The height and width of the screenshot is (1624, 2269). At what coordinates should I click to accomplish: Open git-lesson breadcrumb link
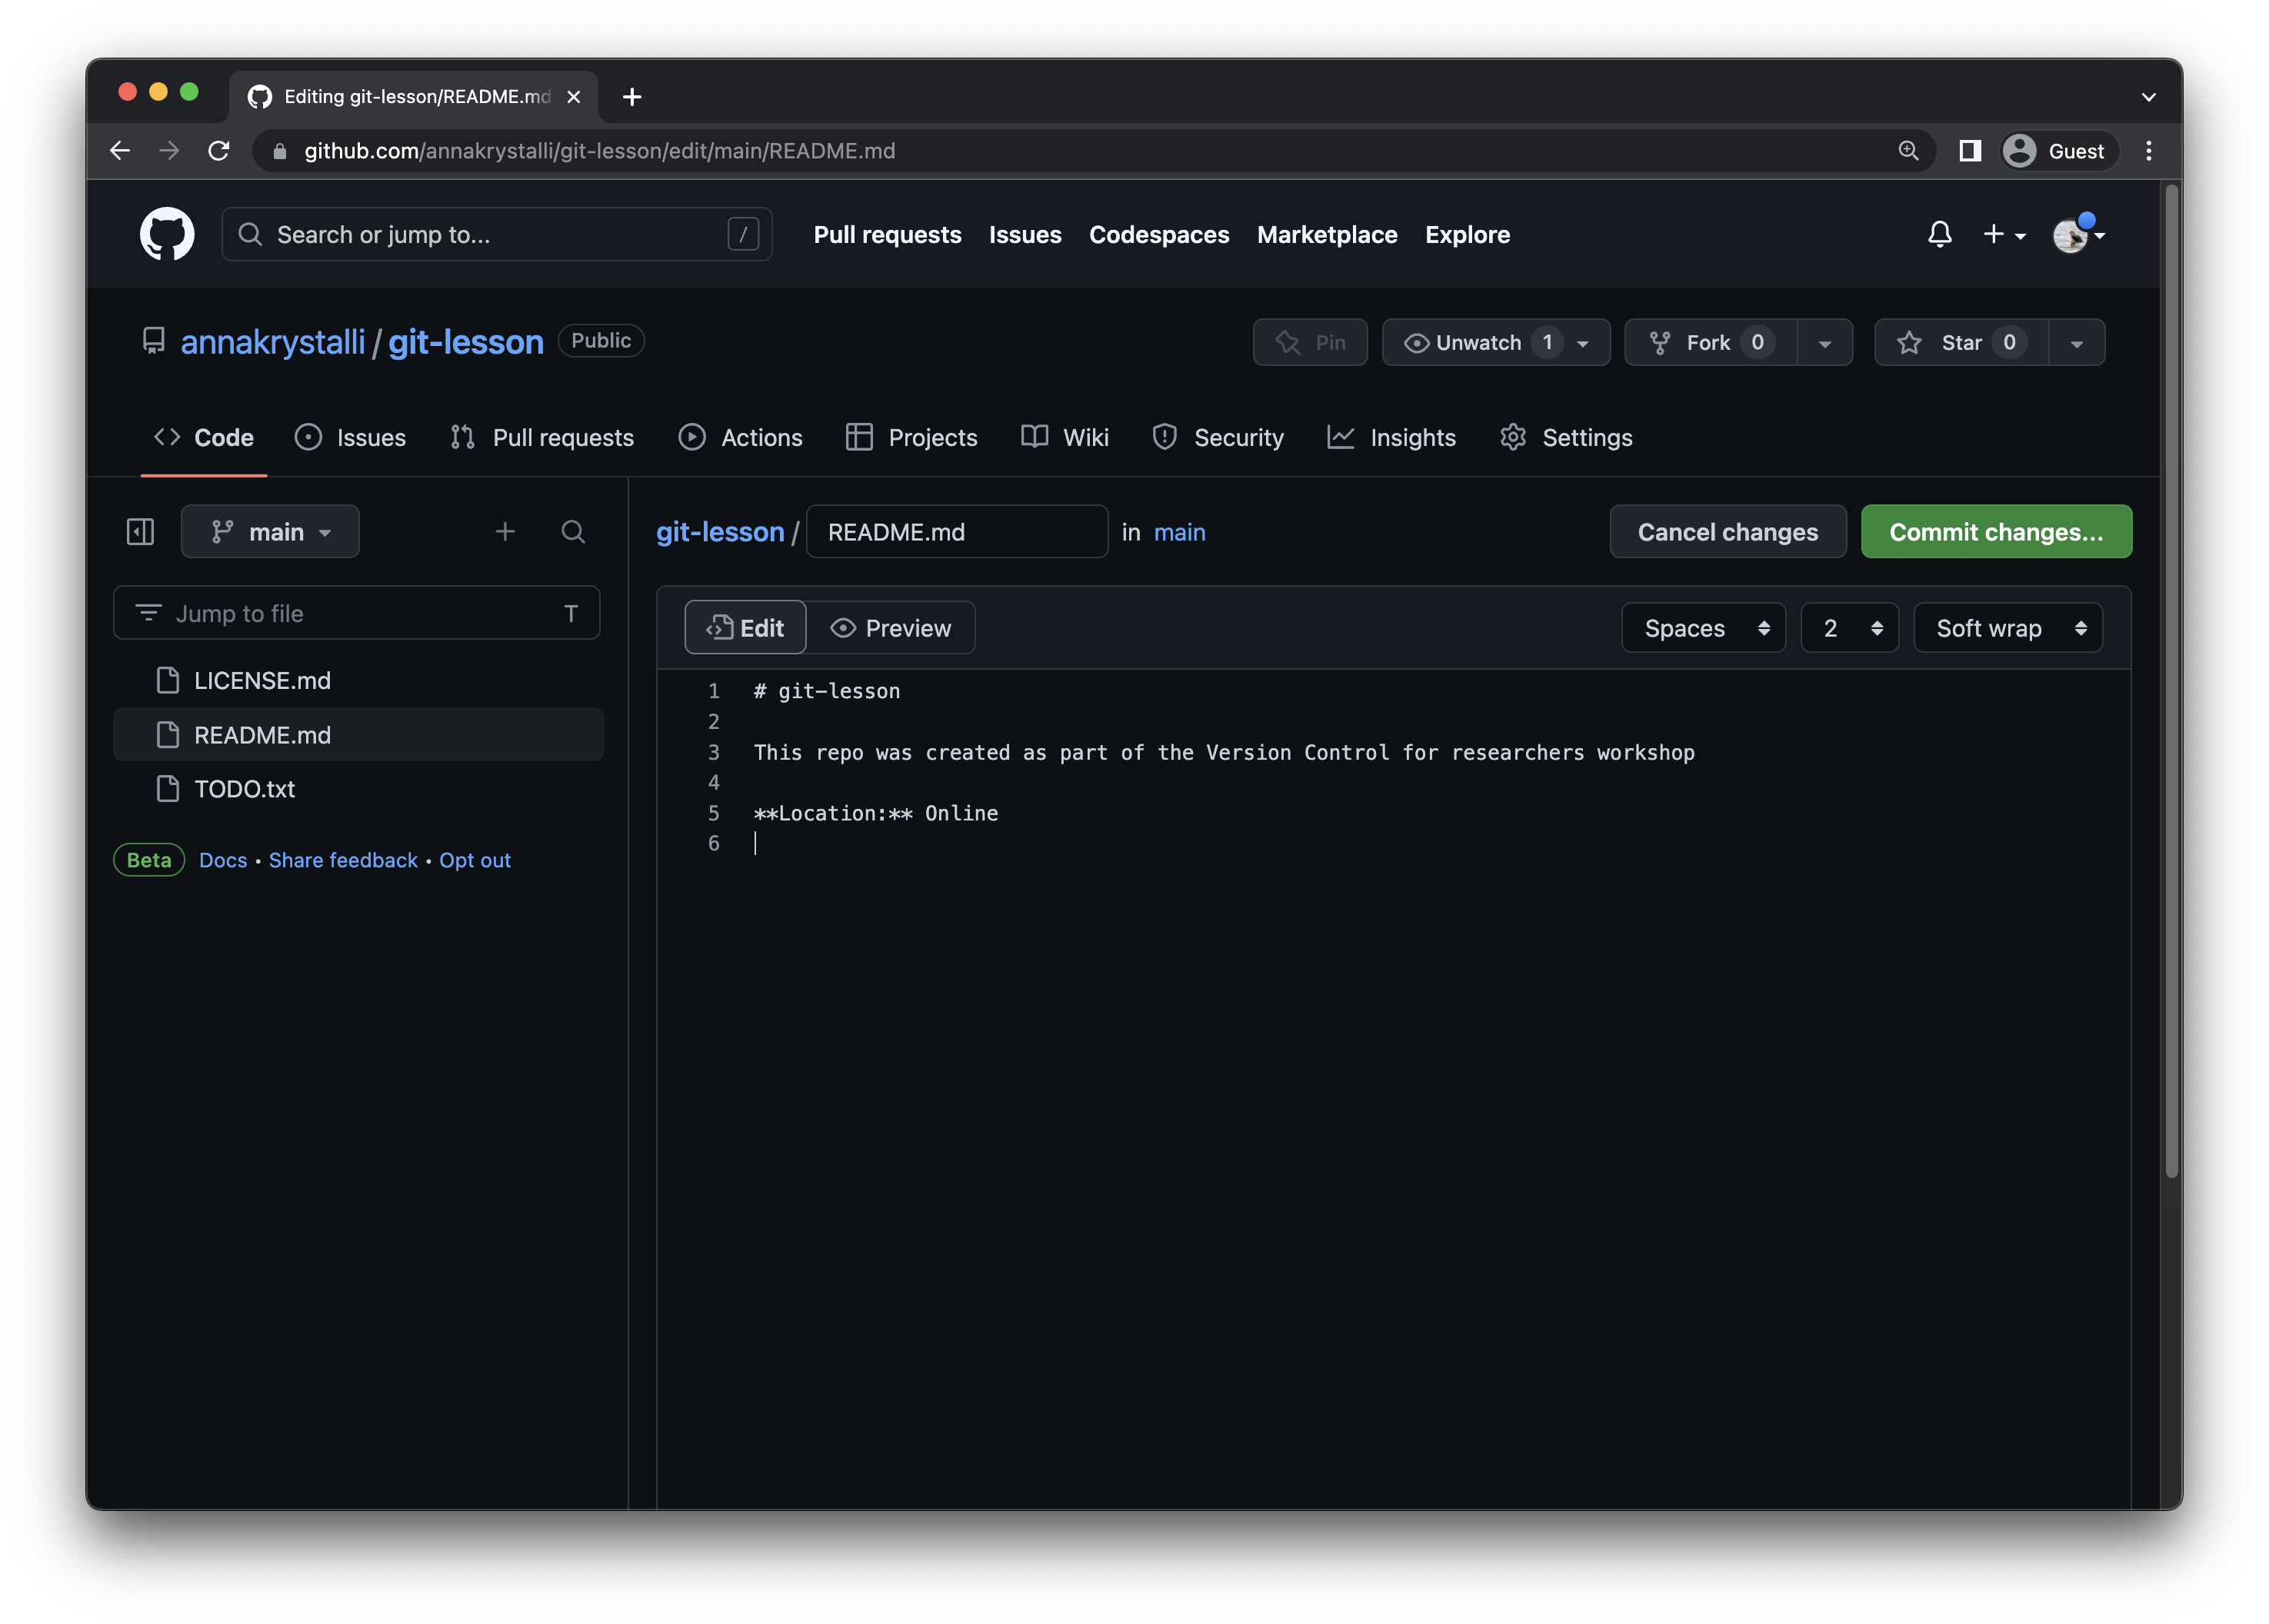pyautogui.click(x=719, y=531)
